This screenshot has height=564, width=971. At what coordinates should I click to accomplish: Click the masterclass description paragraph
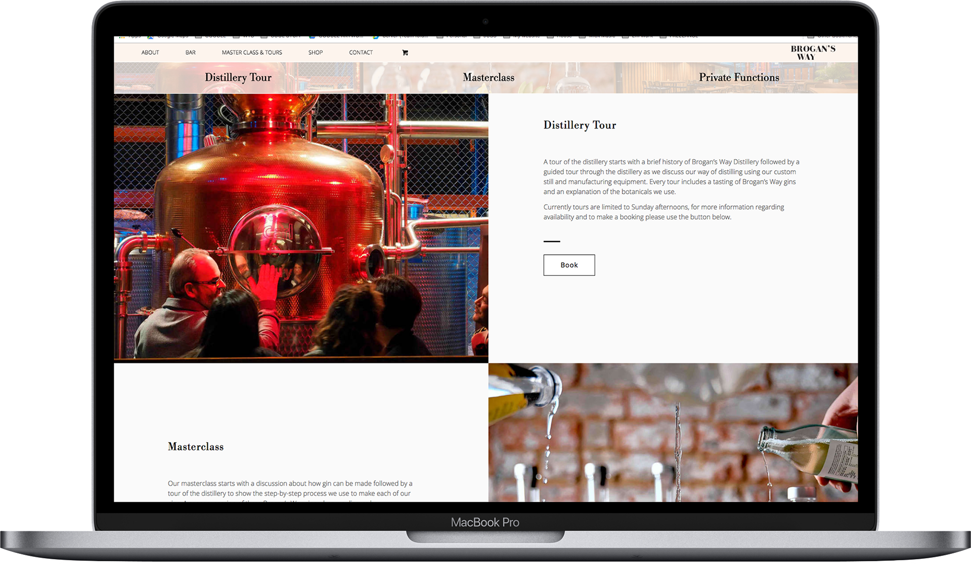pyautogui.click(x=290, y=488)
